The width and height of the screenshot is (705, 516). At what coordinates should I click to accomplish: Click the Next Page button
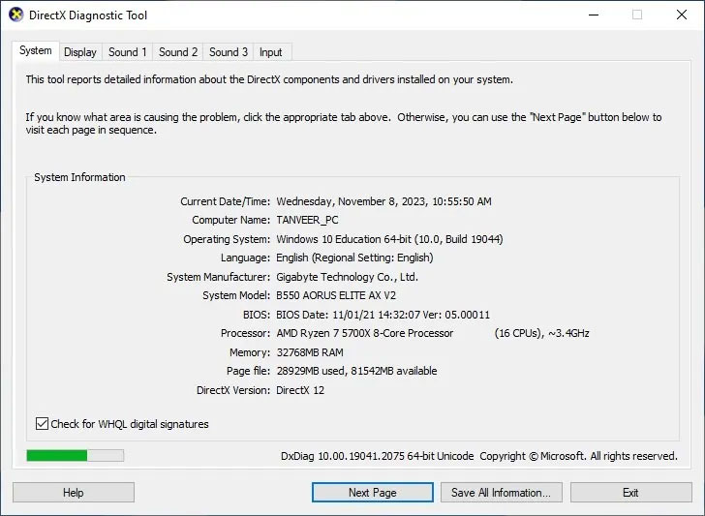(373, 493)
